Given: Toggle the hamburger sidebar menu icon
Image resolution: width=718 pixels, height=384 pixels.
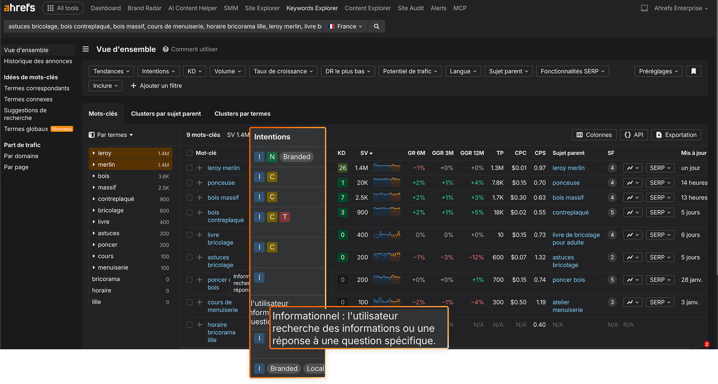Looking at the screenshot, I should pyautogui.click(x=86, y=49).
